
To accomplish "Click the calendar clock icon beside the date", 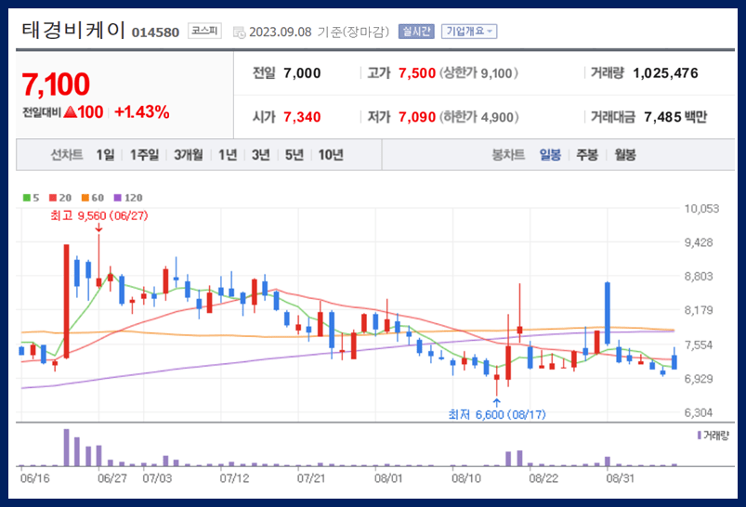I will point(239,32).
